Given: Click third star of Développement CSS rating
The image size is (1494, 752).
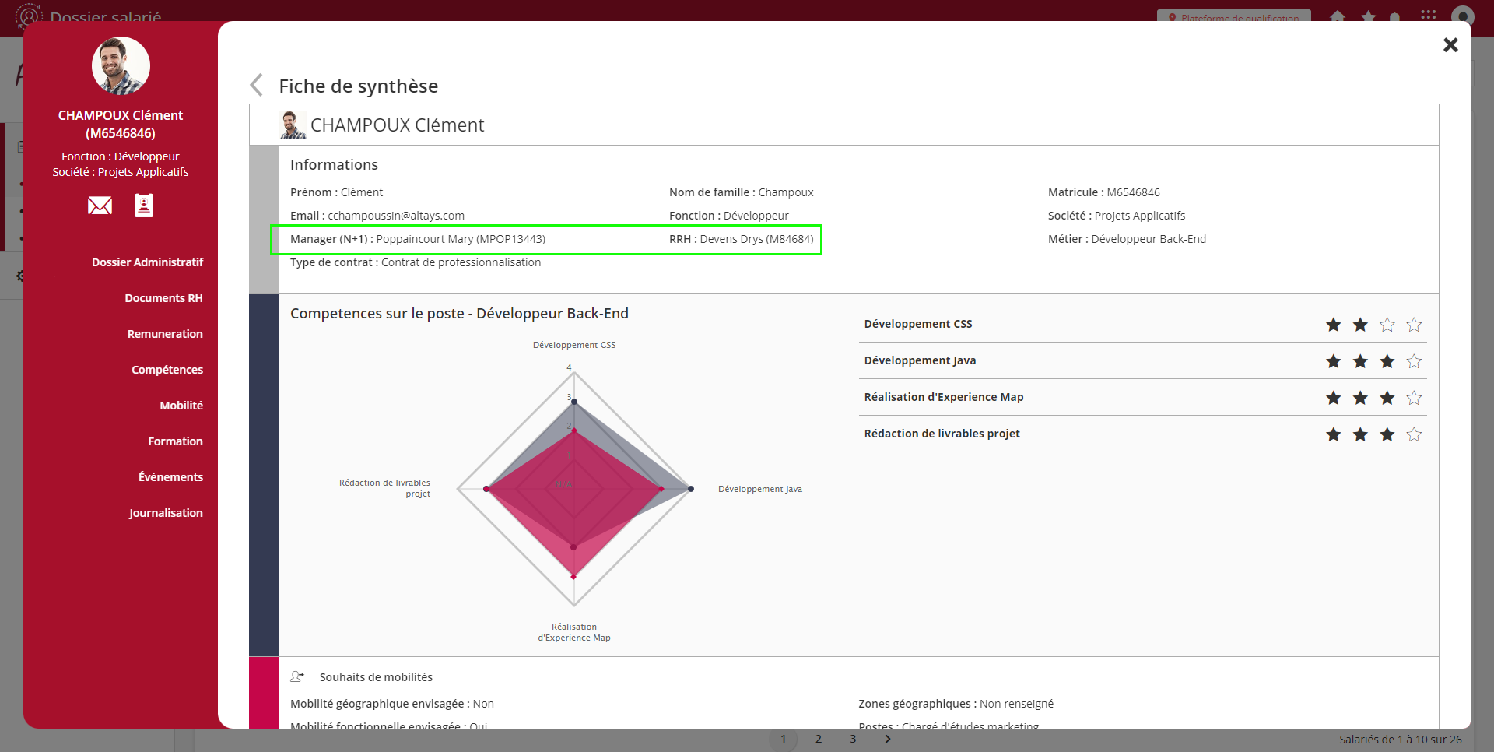Looking at the screenshot, I should point(1387,325).
